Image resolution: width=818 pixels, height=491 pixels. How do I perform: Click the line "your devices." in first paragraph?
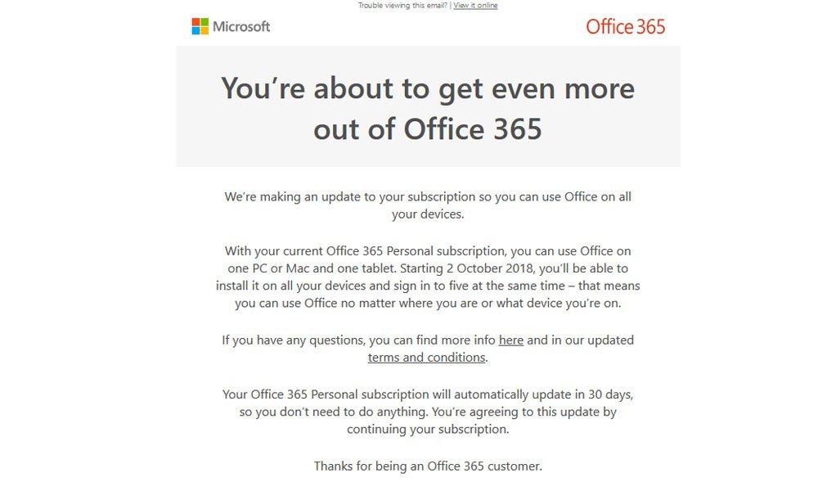pyautogui.click(x=428, y=214)
